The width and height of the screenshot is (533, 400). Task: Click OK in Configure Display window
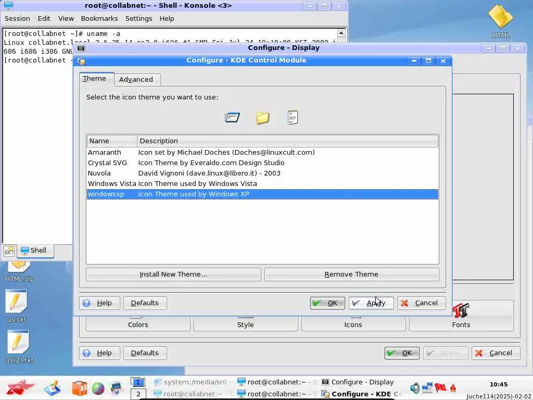401,353
